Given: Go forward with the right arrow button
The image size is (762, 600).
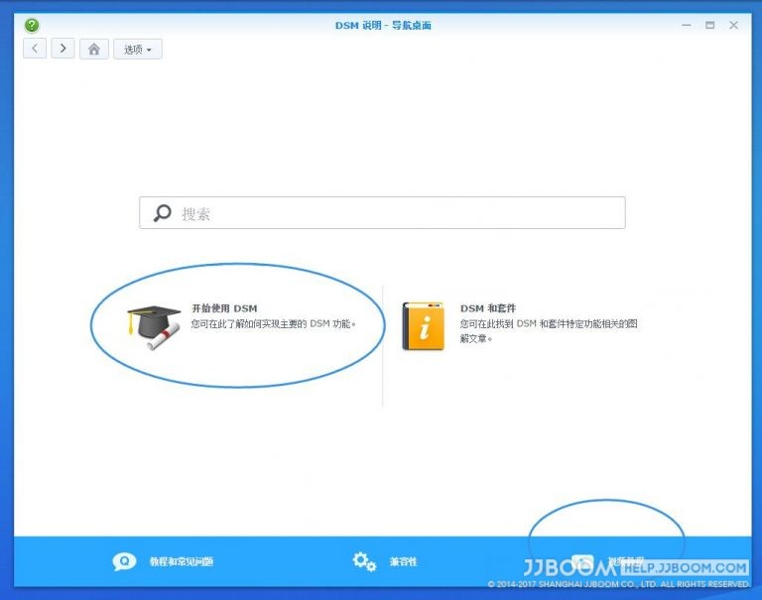Looking at the screenshot, I should pyautogui.click(x=63, y=49).
